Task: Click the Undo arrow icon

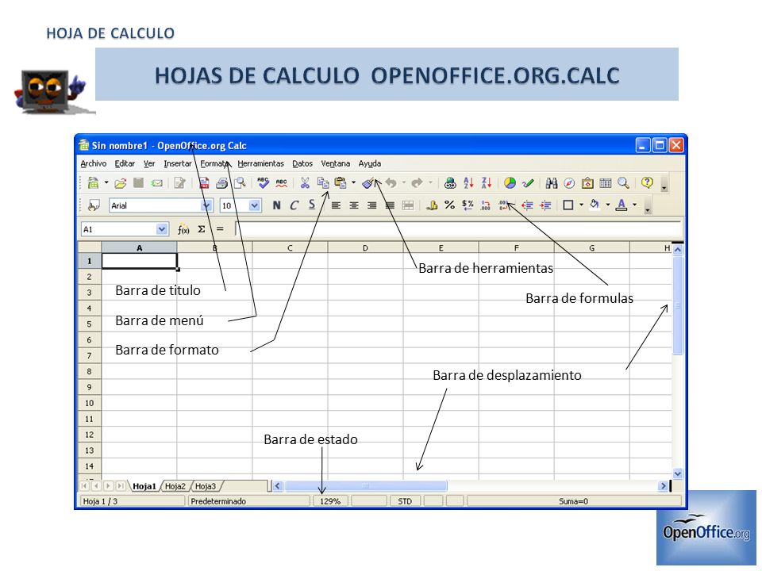Action: (391, 183)
